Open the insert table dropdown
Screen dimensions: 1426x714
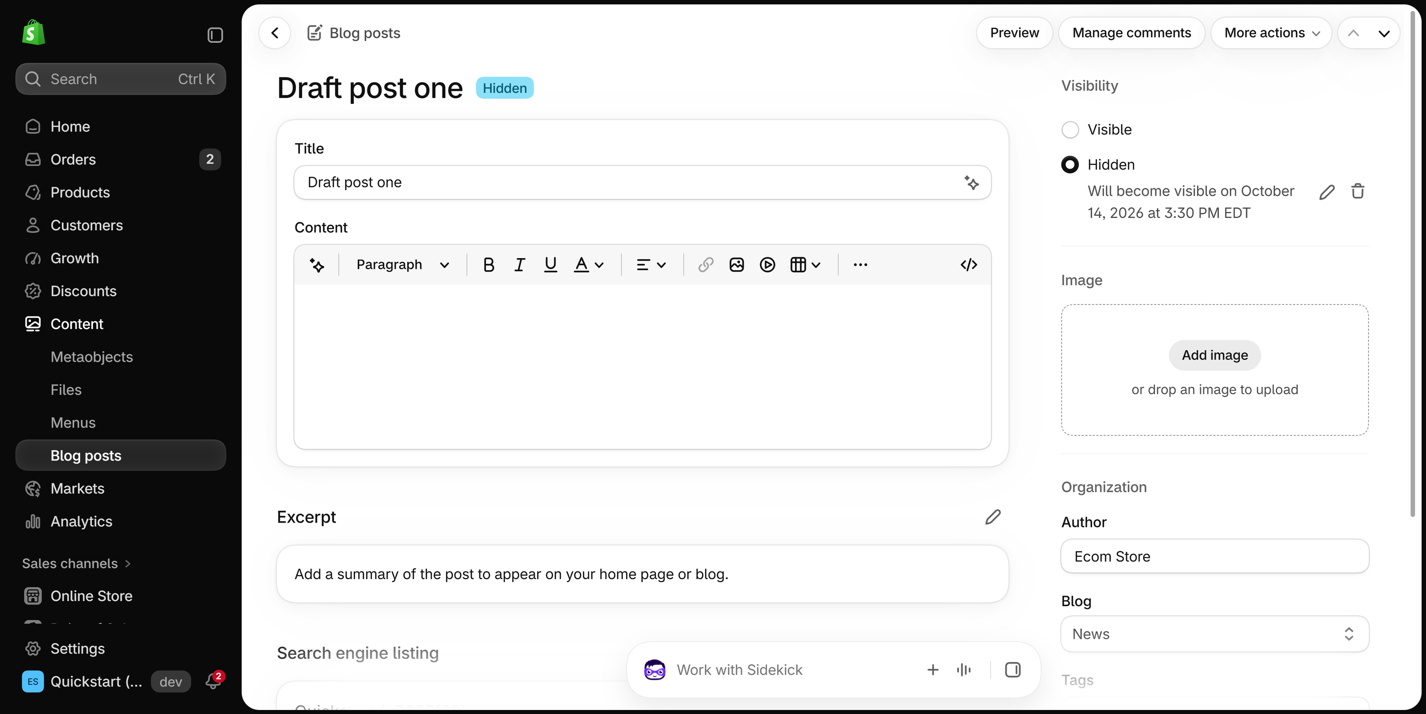[x=805, y=265]
